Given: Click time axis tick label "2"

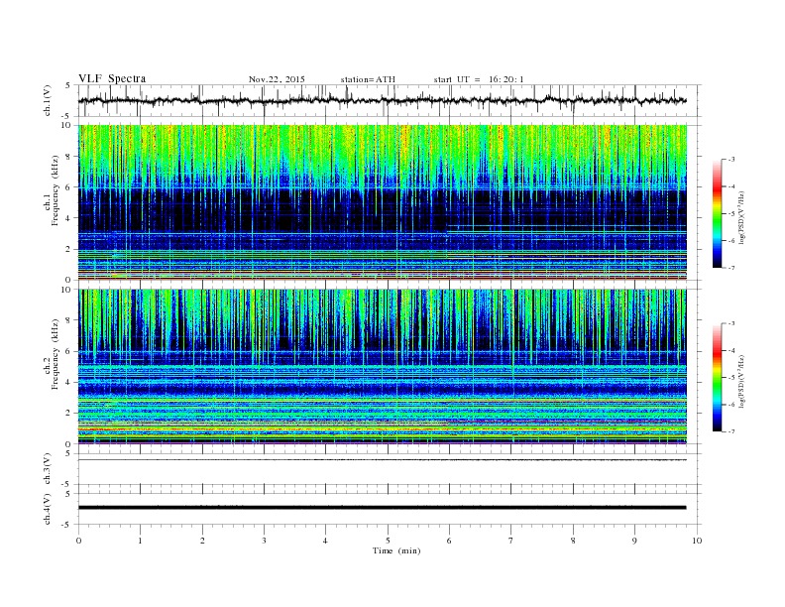Looking at the screenshot, I should click(x=202, y=541).
